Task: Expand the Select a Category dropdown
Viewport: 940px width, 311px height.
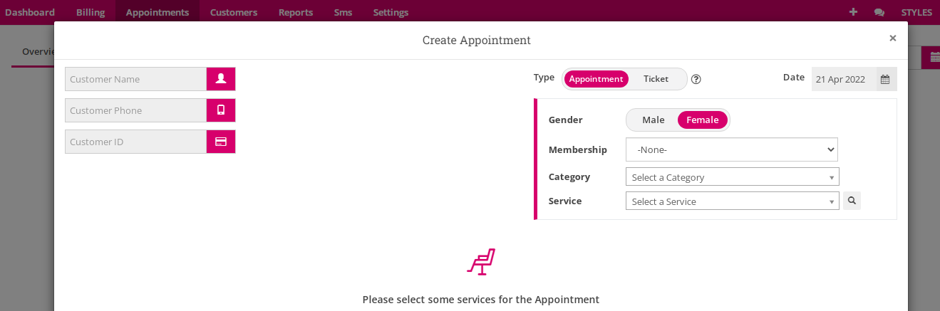Action: [732, 177]
